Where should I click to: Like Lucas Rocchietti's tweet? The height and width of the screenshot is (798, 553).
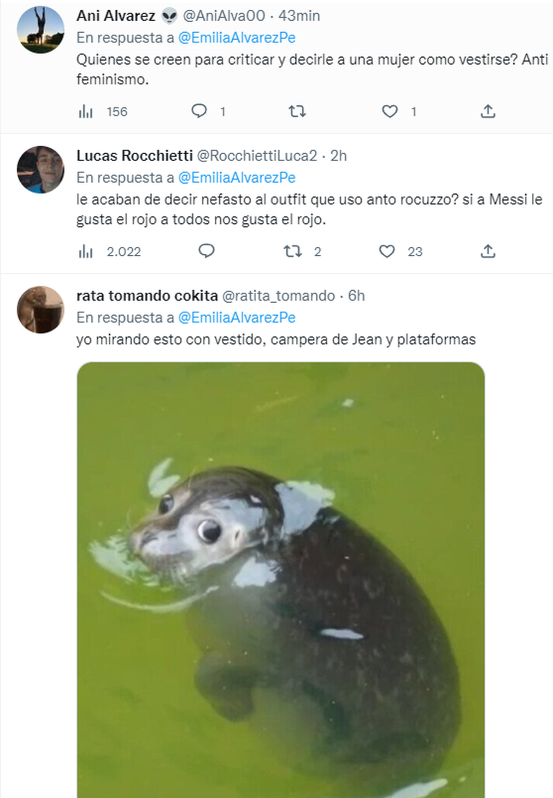387,252
